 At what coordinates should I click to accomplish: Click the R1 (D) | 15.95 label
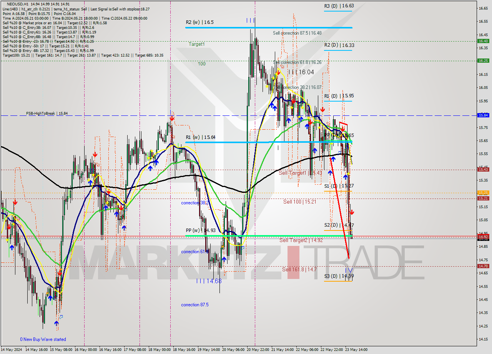[339, 96]
